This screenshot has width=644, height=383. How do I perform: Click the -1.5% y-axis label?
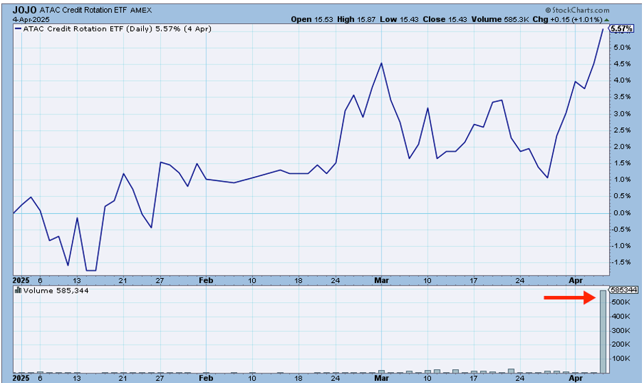pyautogui.click(x=622, y=262)
